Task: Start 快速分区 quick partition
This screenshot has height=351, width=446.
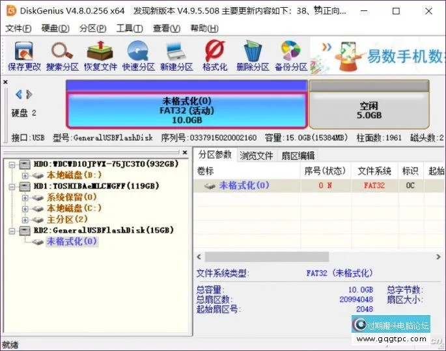Action: pyautogui.click(x=139, y=56)
